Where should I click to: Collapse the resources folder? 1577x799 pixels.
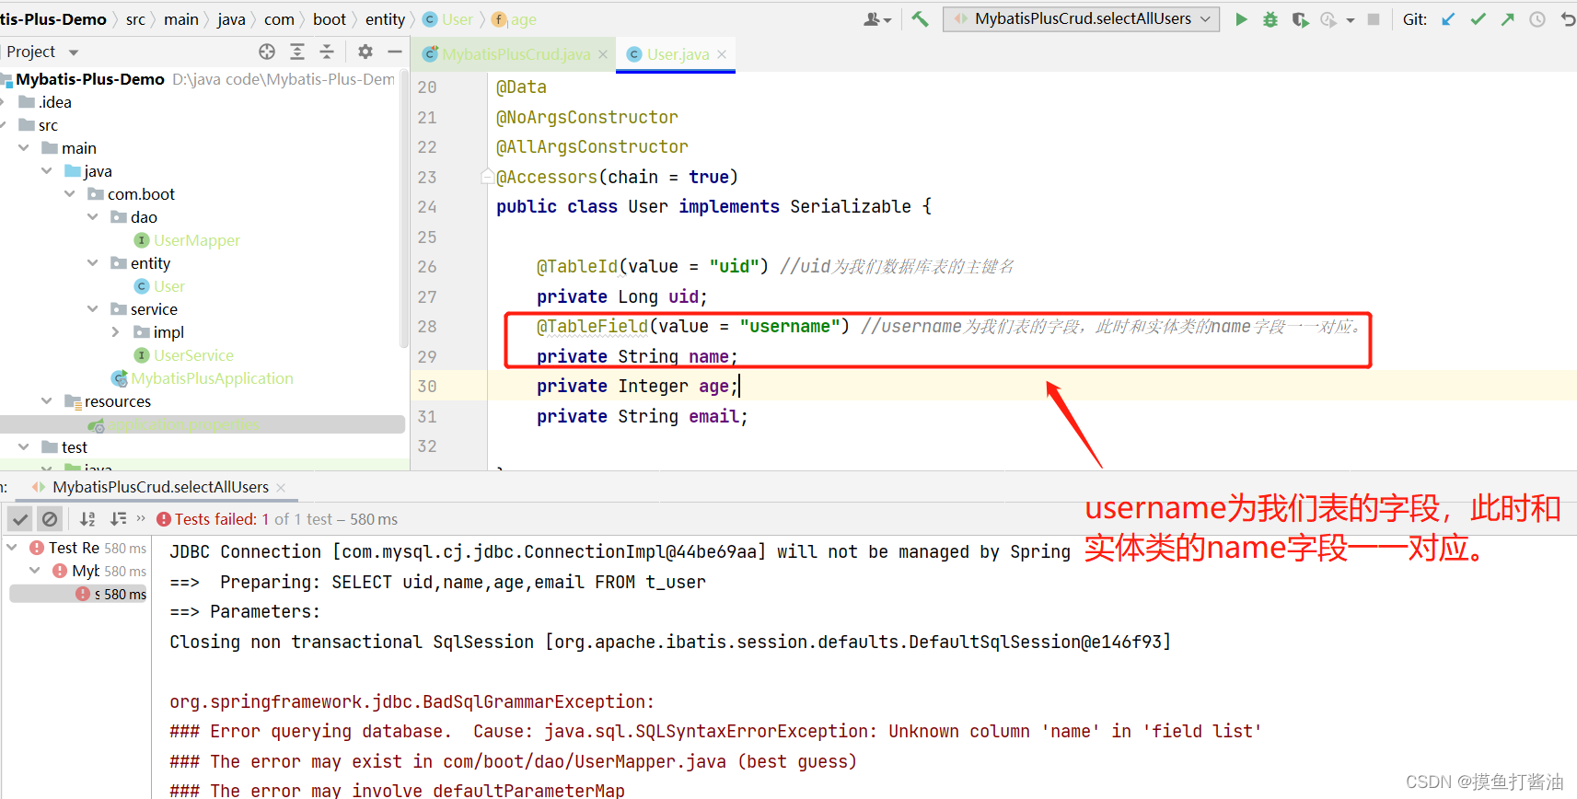[x=46, y=401]
